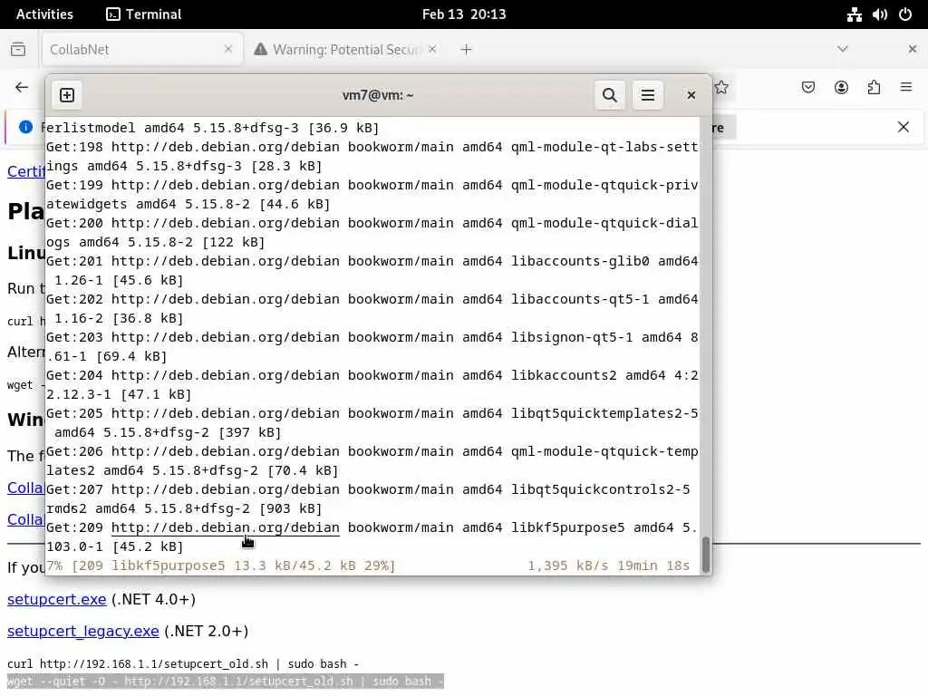The image size is (928, 696).
Task: Add a new Firefox tab
Action: 466,50
